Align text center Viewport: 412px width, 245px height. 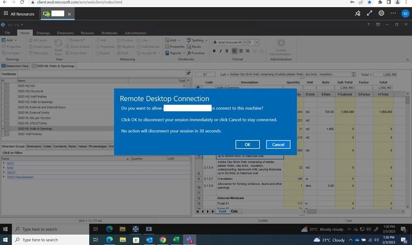pyautogui.click(x=241, y=51)
